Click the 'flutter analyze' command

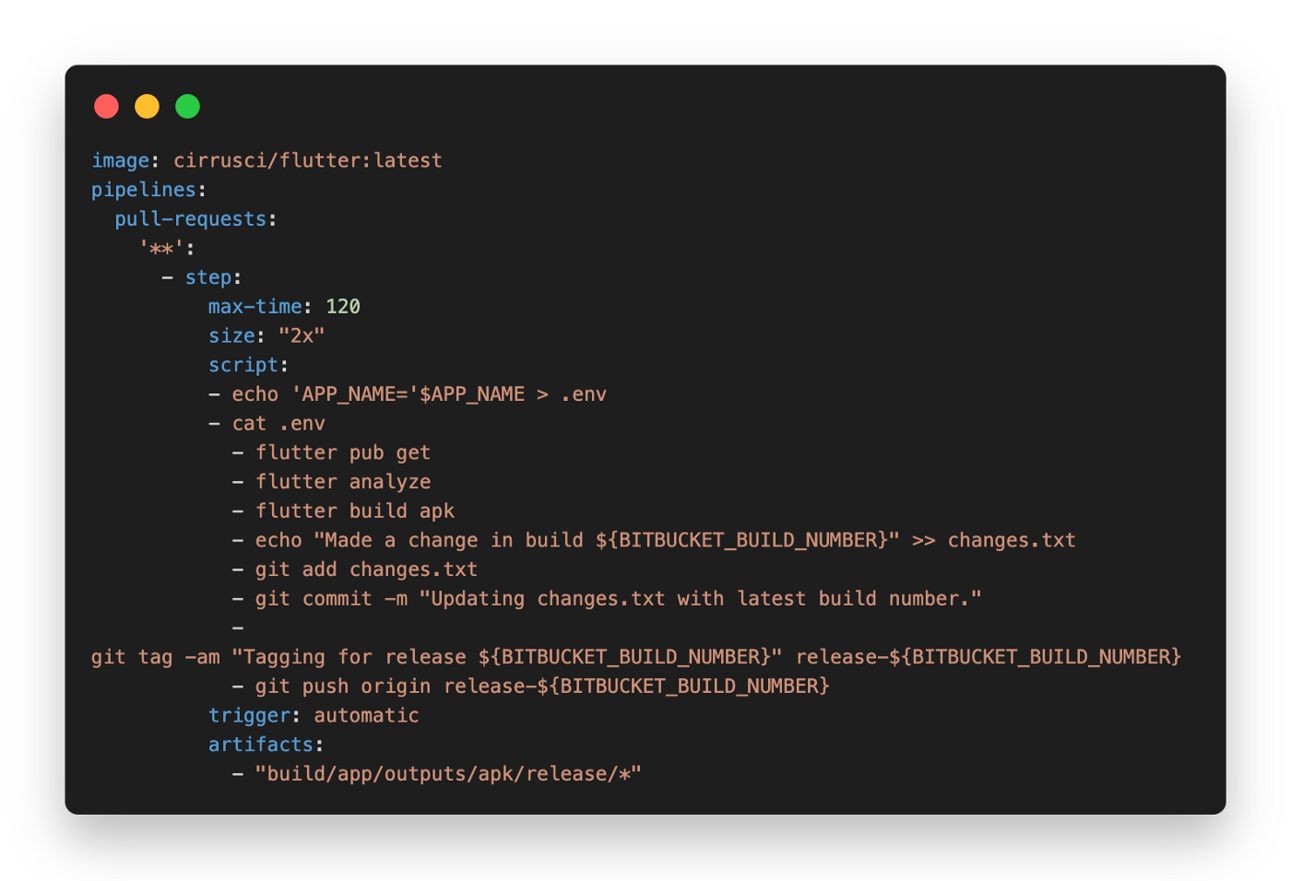pyautogui.click(x=343, y=482)
